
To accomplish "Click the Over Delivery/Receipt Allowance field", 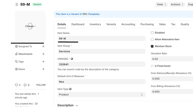I will [x=172, y=79].
